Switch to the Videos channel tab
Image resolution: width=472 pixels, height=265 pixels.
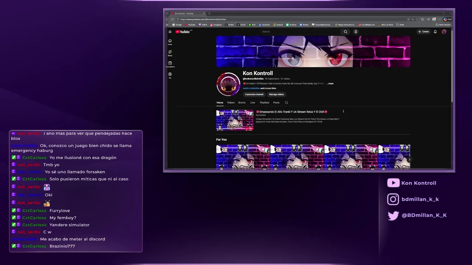coord(231,103)
